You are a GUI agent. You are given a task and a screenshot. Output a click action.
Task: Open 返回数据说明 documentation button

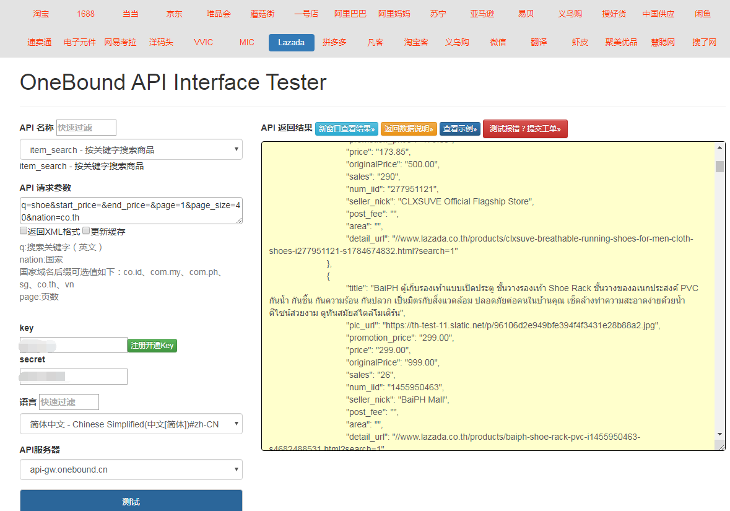[x=409, y=129]
